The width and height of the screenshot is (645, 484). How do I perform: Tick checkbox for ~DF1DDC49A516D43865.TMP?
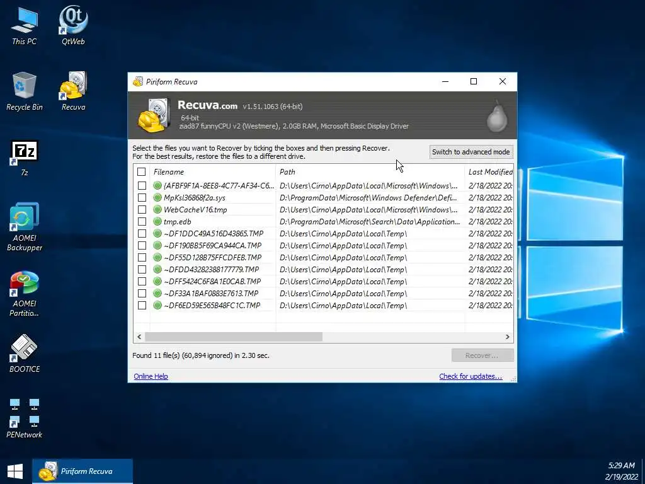click(142, 233)
